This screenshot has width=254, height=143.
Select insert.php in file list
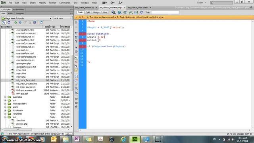[x=21, y=77]
